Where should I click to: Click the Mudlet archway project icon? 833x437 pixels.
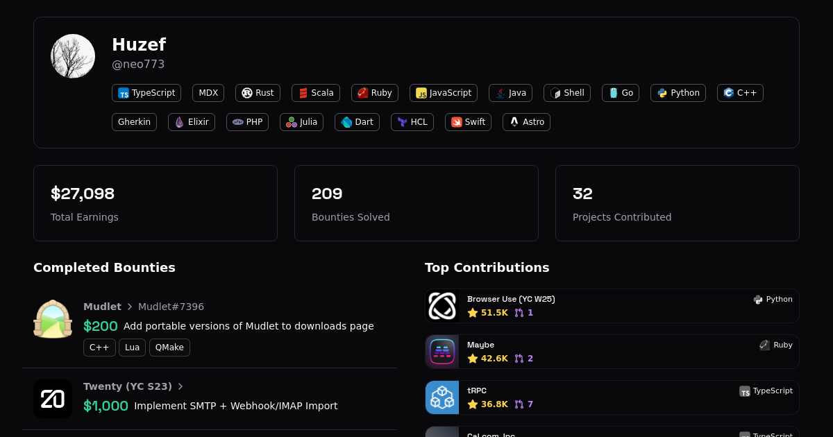53,319
